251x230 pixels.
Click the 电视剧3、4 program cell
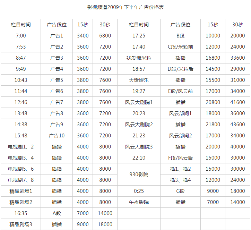(21, 158)
